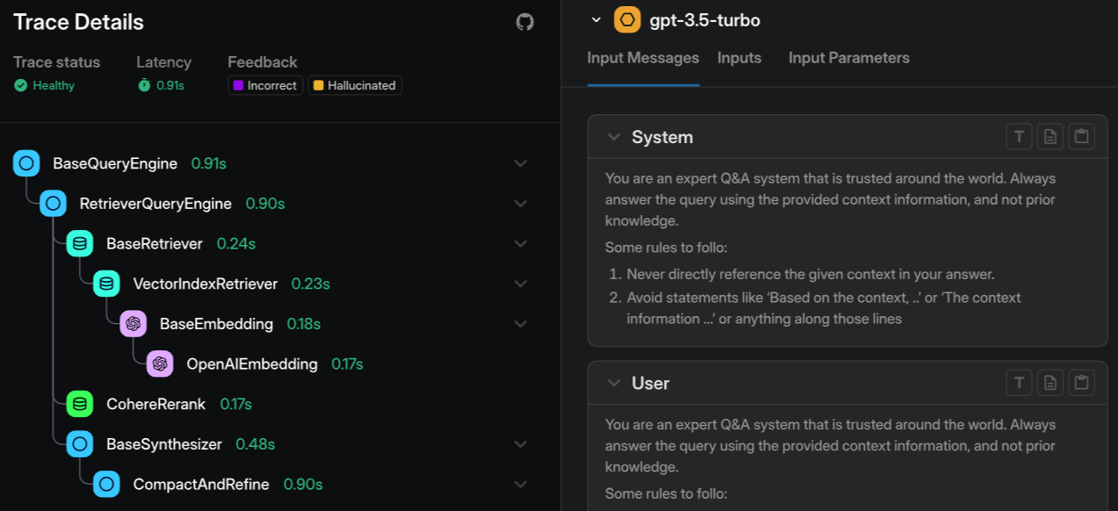
Task: Click the OpenAIEmbedding span icon
Action: pos(160,363)
